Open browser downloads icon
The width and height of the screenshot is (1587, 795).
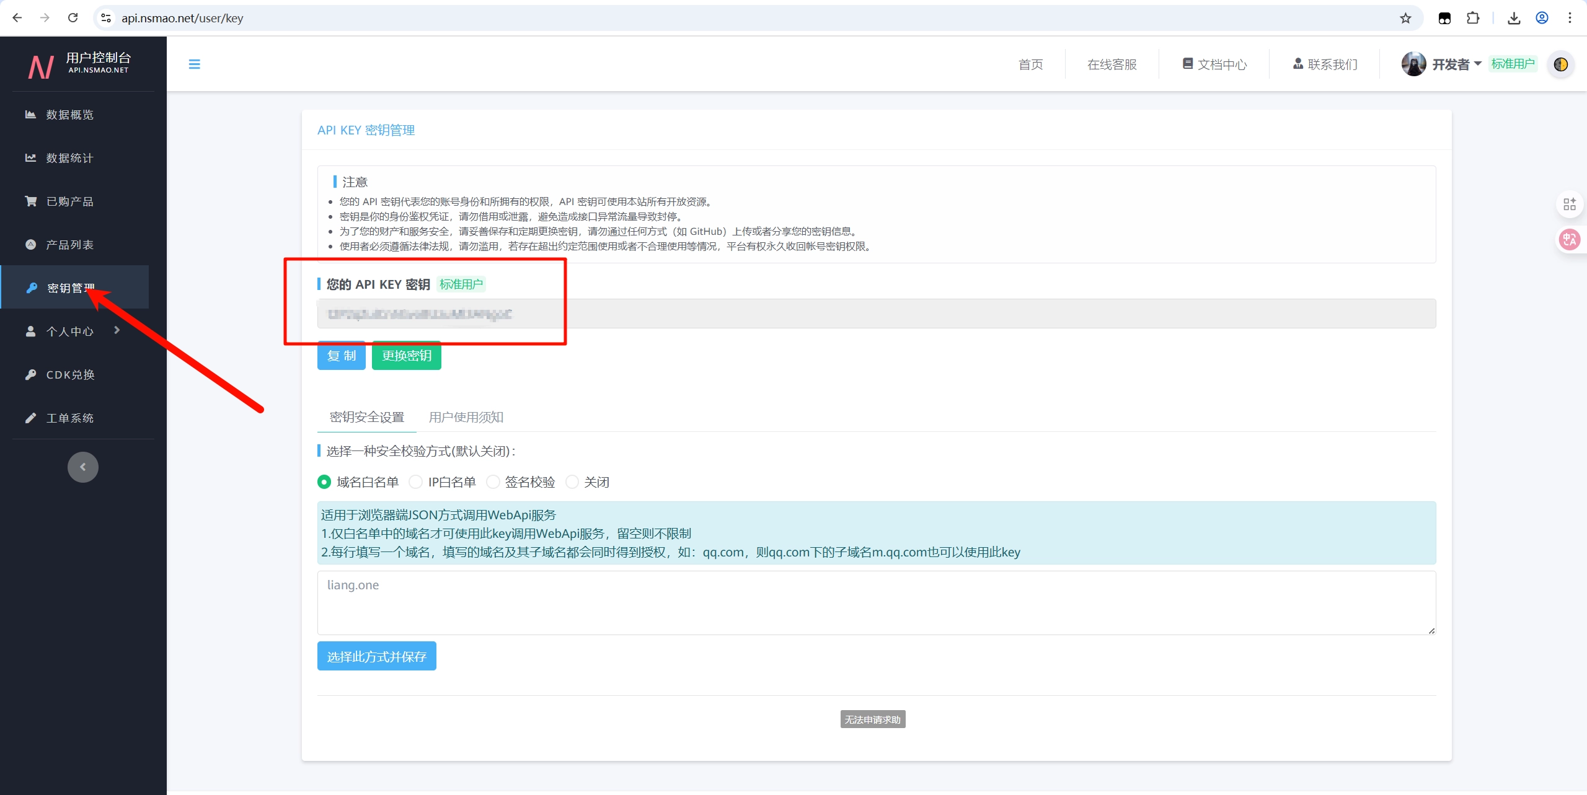(1514, 18)
